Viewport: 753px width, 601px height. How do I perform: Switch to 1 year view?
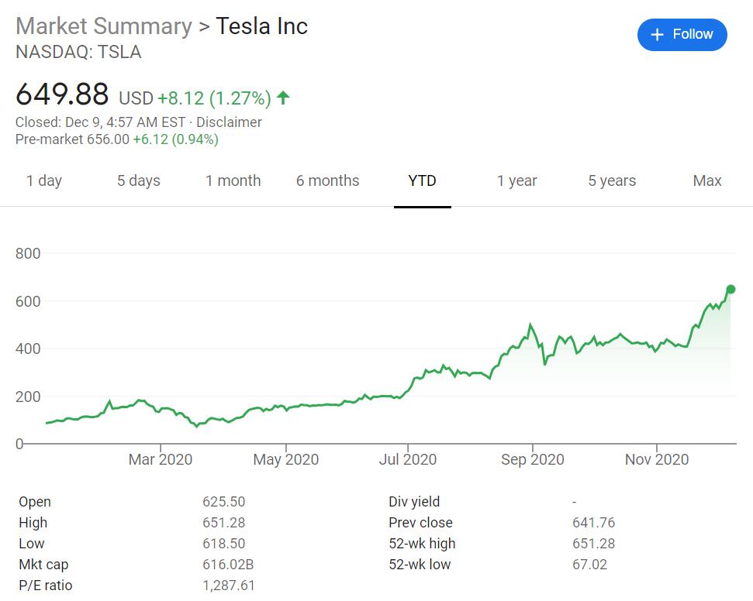click(x=516, y=180)
